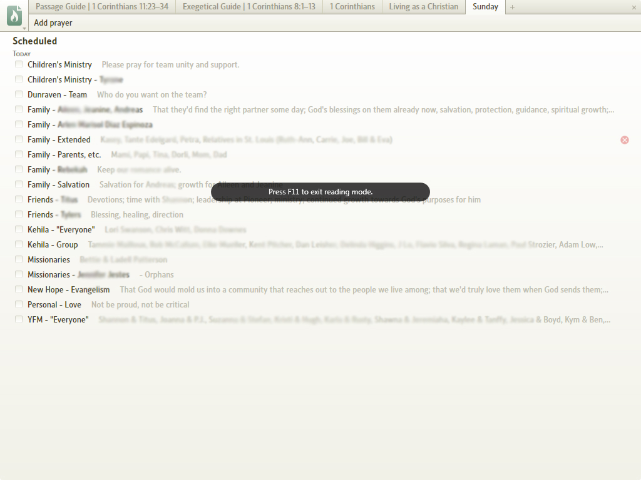This screenshot has width=641, height=480.
Task: Click the Scheduled section heading
Action: coord(35,41)
